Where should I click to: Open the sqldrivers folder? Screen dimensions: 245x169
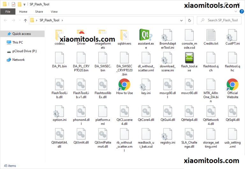(x=124, y=35)
